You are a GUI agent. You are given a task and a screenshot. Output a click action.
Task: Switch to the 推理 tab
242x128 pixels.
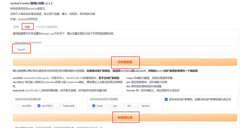pos(16,27)
